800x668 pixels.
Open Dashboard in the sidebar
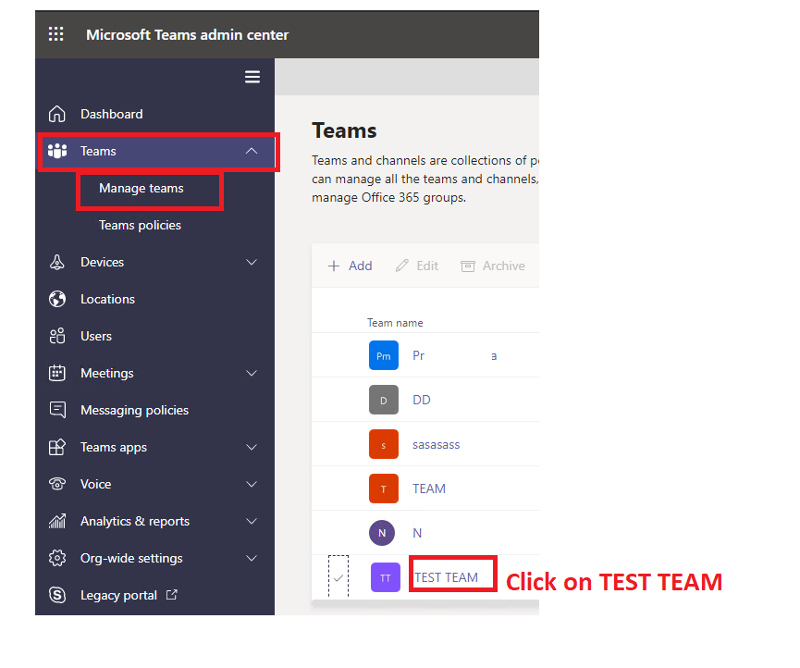pos(112,114)
